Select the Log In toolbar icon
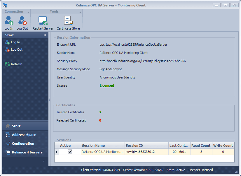The image size is (241, 176). coord(9,20)
